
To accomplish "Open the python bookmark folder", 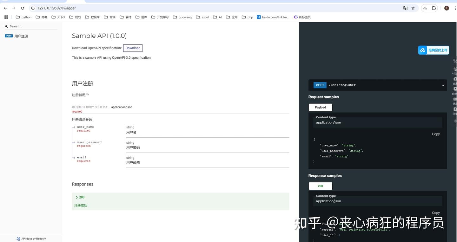I will tap(23, 17).
